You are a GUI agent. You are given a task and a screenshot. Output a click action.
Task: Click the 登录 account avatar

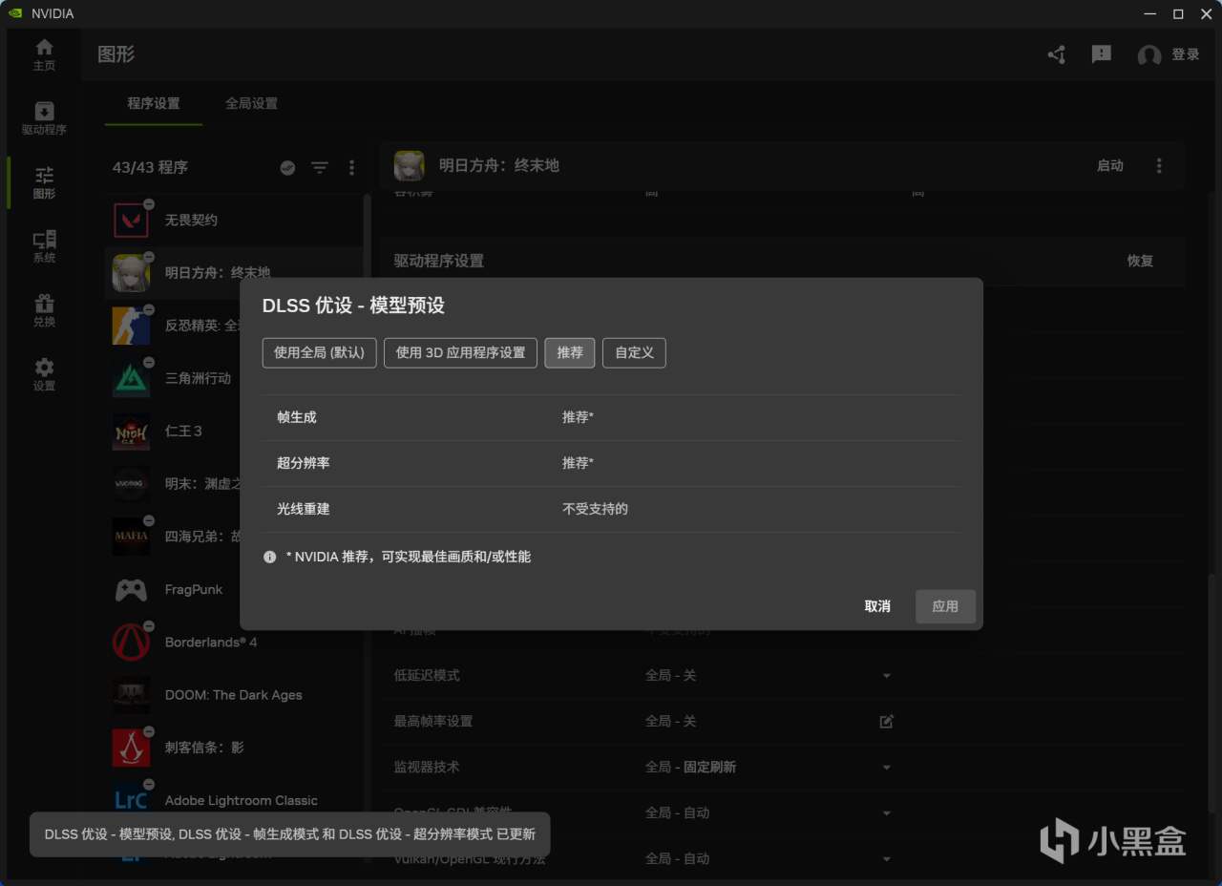click(x=1149, y=55)
